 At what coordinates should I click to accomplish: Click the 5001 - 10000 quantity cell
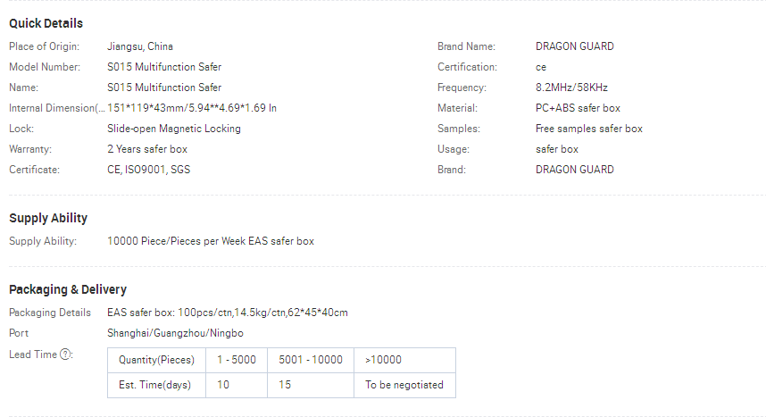pyautogui.click(x=310, y=360)
